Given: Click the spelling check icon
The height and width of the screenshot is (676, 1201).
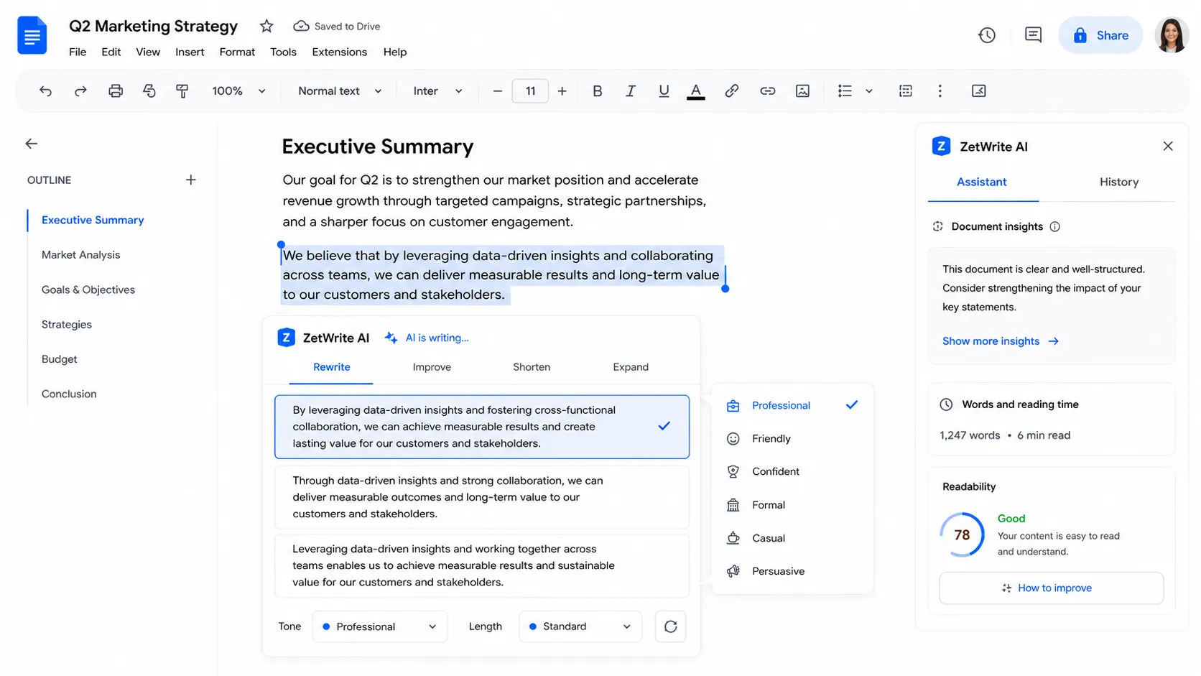Looking at the screenshot, I should pos(149,91).
